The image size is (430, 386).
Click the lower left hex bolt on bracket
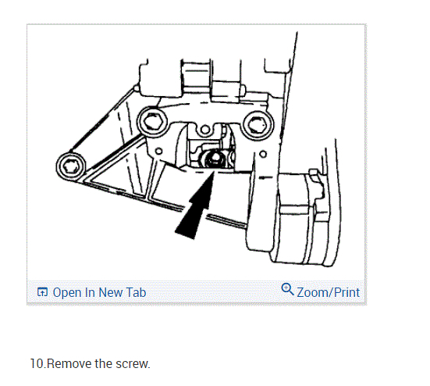[71, 166]
